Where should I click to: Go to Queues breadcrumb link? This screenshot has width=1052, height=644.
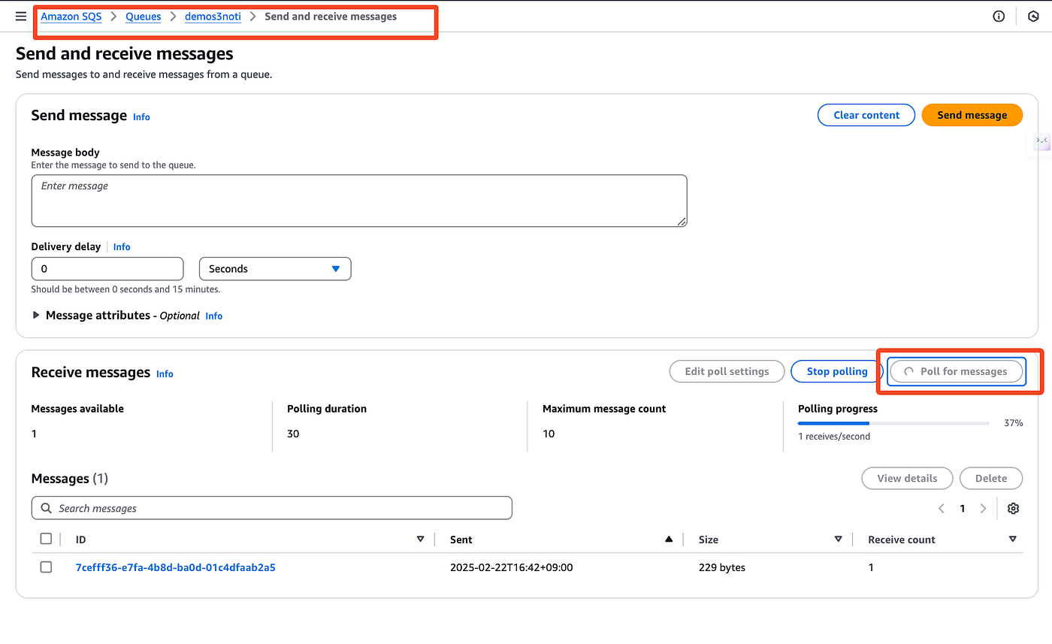[144, 17]
